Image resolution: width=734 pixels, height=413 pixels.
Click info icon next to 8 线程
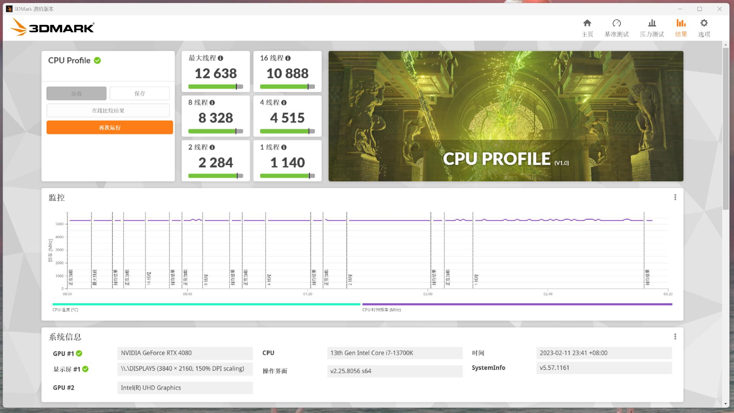click(x=212, y=102)
